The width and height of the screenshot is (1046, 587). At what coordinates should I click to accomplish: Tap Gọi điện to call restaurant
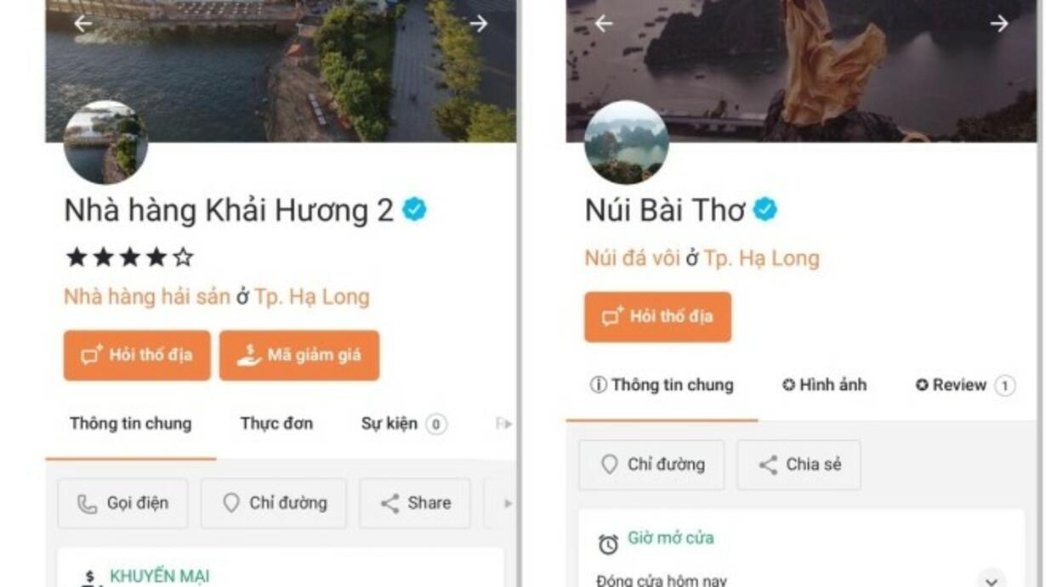click(x=122, y=503)
